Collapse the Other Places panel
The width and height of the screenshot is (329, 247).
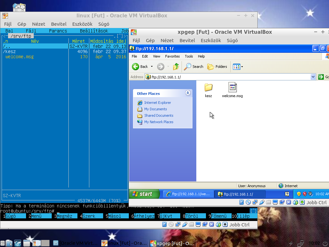(188, 93)
